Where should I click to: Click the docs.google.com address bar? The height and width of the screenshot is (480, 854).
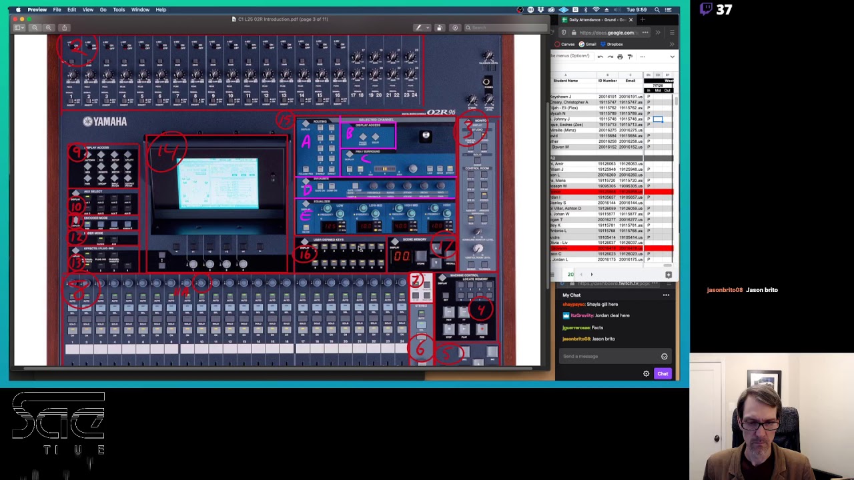[606, 33]
